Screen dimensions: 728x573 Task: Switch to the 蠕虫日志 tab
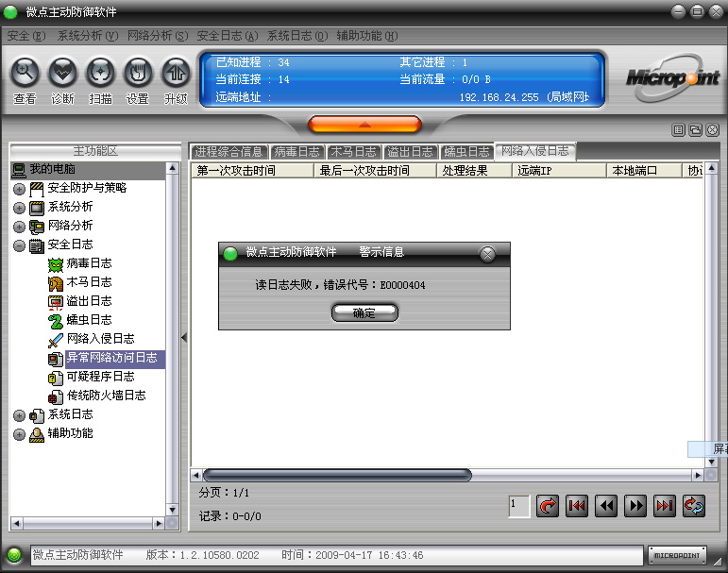click(467, 151)
